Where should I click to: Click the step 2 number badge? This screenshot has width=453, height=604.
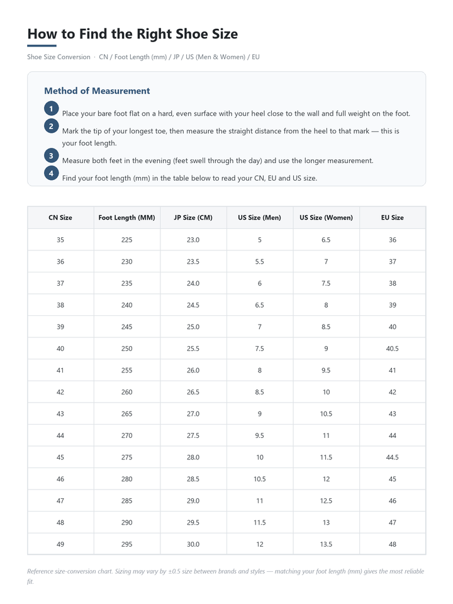(51, 126)
